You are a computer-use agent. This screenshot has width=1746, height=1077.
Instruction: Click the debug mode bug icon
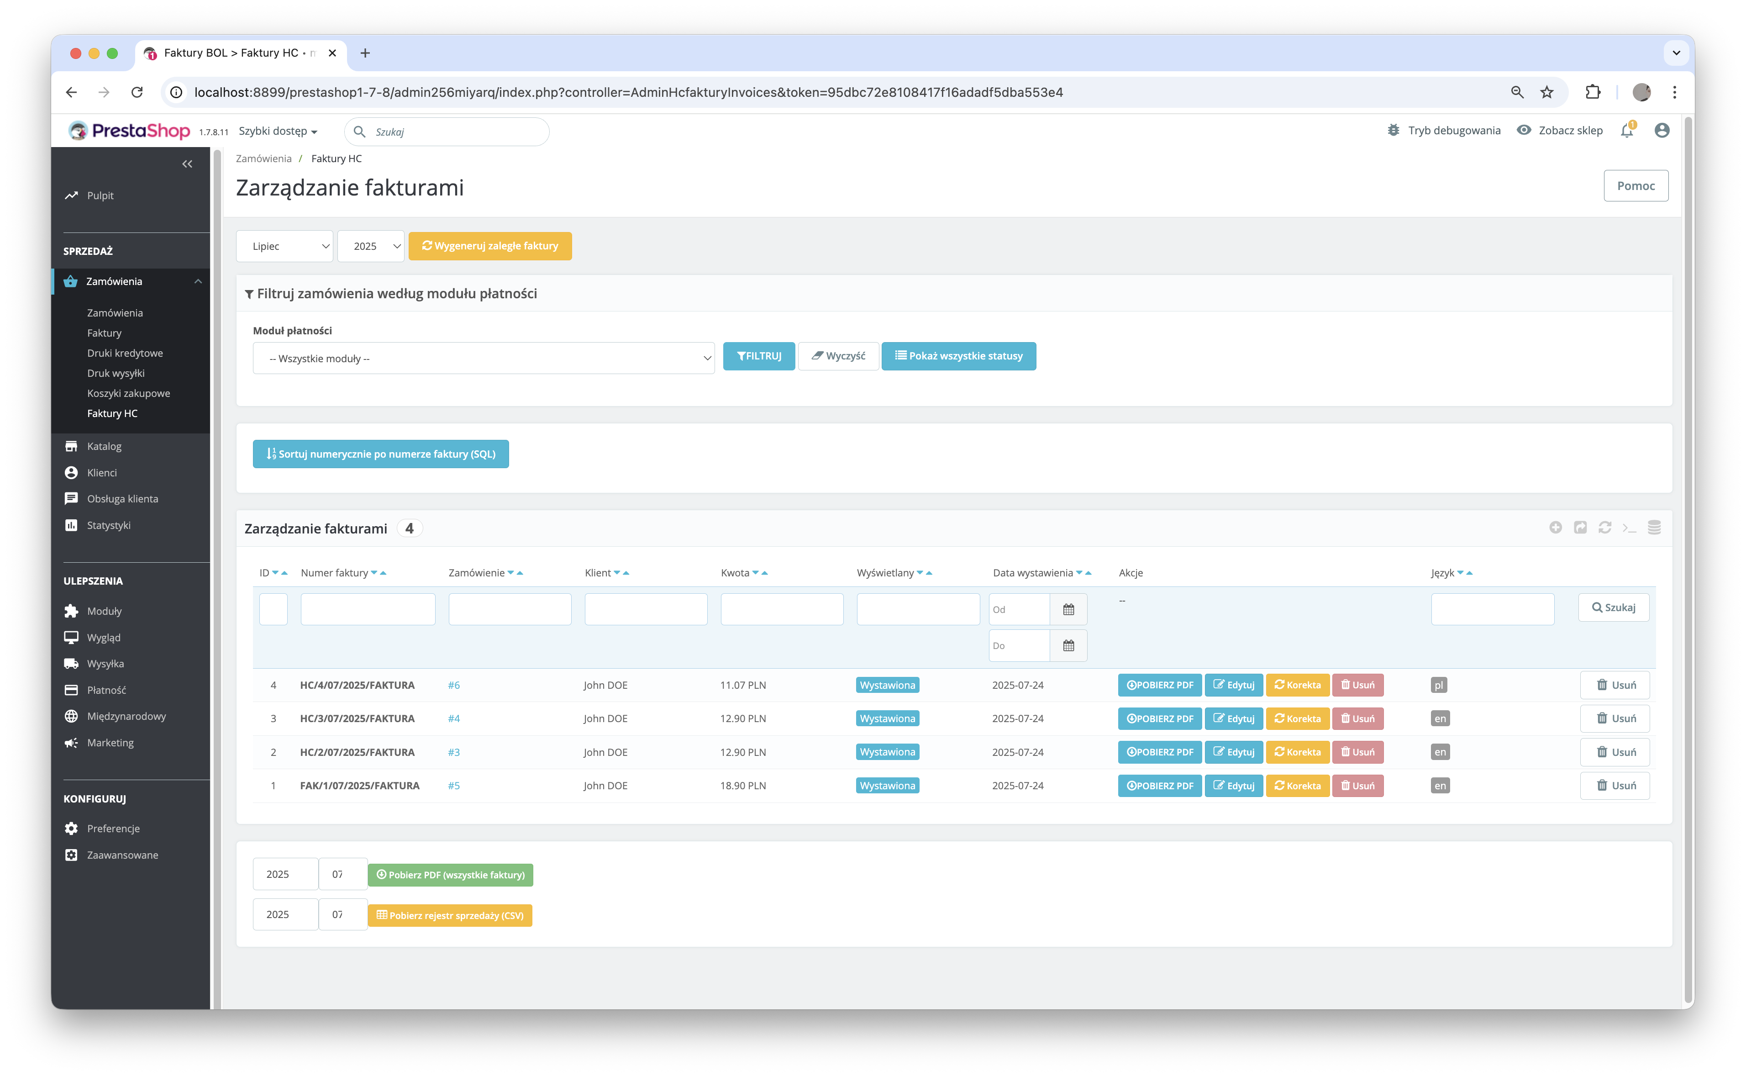click(x=1394, y=130)
